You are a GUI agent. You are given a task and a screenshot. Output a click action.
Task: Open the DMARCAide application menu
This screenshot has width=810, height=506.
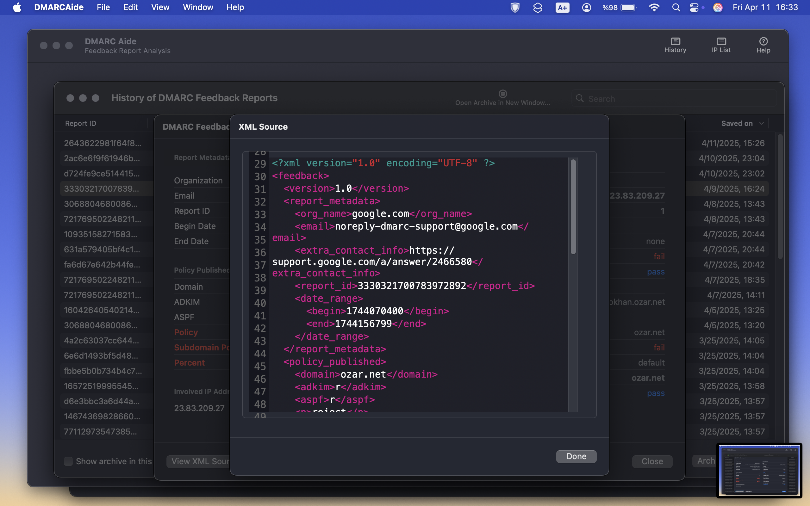click(59, 7)
